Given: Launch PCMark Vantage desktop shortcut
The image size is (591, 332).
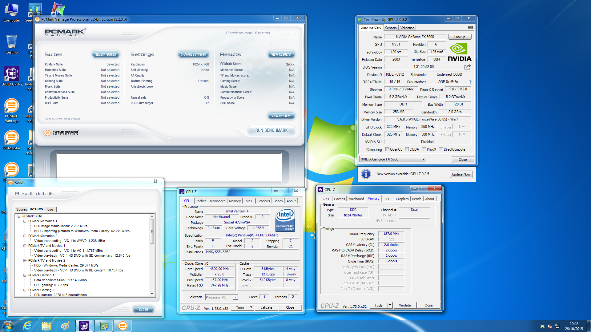Looking at the screenshot, I should [x=12, y=111].
